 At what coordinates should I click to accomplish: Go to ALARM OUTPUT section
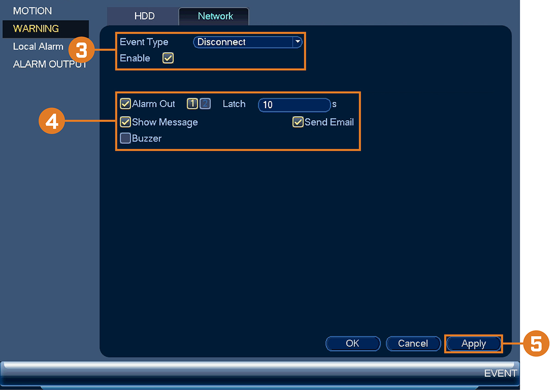click(x=49, y=64)
